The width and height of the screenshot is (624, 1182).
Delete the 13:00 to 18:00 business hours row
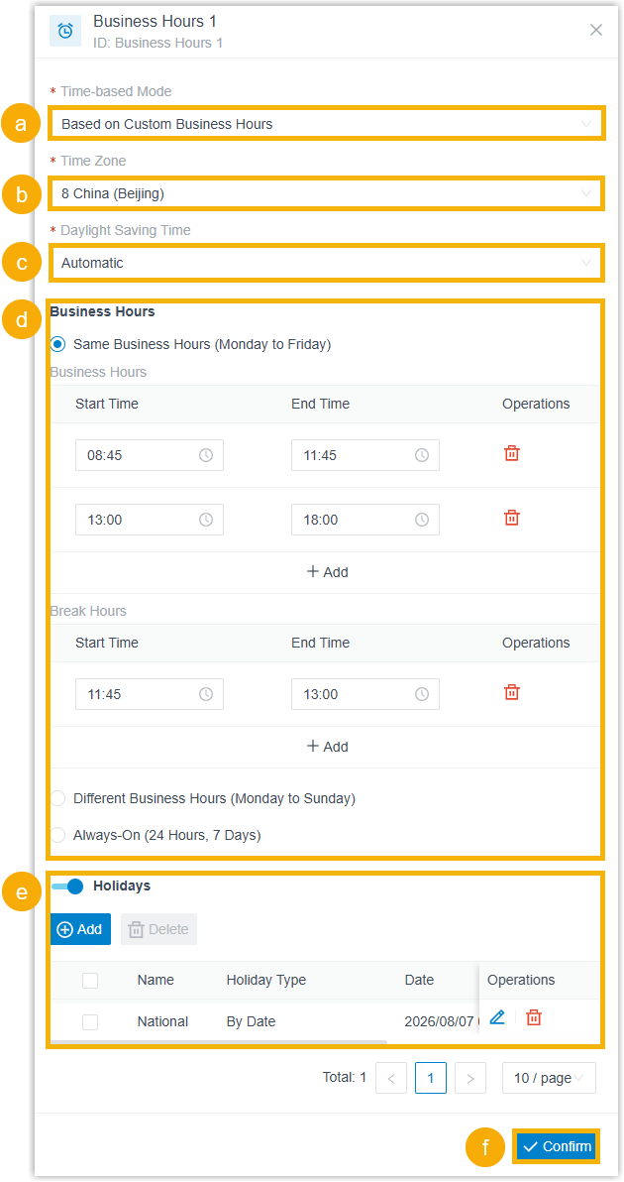click(x=512, y=518)
